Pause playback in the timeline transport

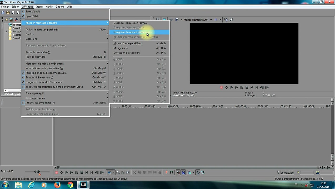tap(77, 172)
